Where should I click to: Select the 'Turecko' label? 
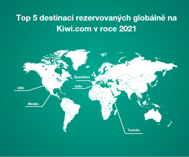(134, 130)
